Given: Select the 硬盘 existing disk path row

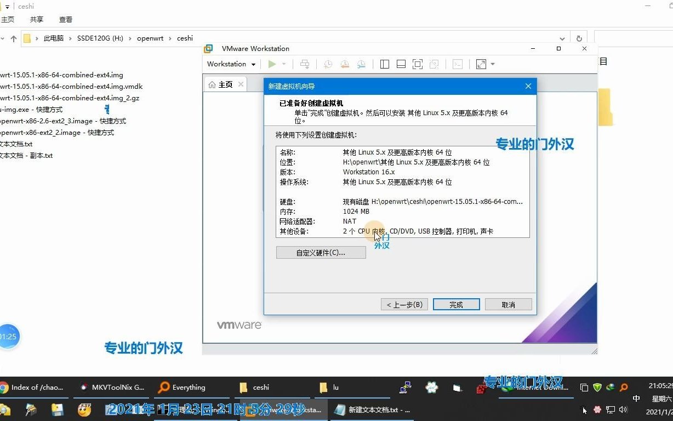Looking at the screenshot, I should 403,202.
